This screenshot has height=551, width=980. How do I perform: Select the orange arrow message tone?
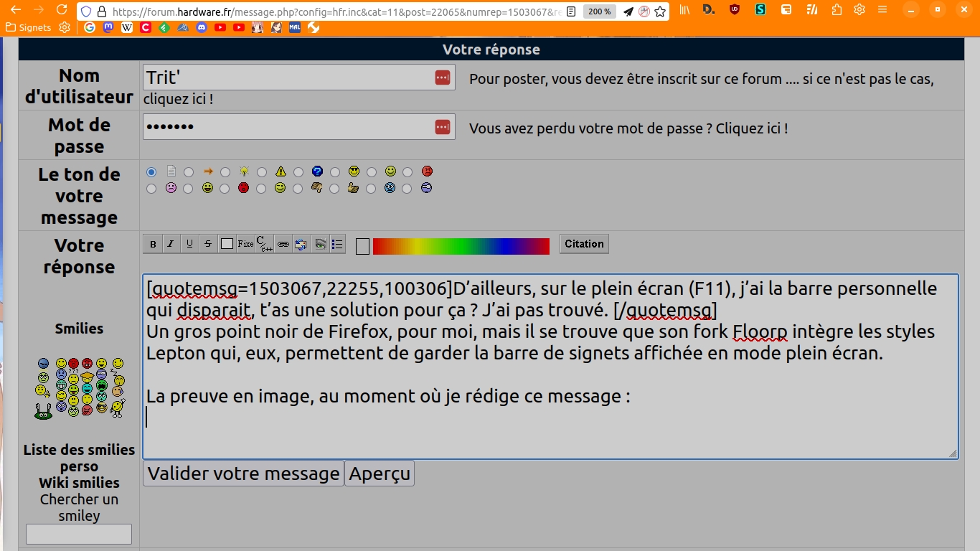(x=189, y=172)
